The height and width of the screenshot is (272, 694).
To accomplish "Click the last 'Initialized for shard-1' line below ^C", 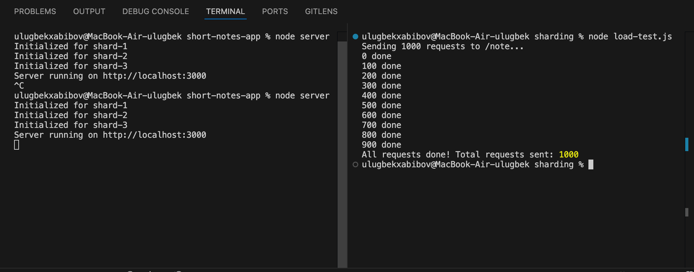I will coord(71,105).
